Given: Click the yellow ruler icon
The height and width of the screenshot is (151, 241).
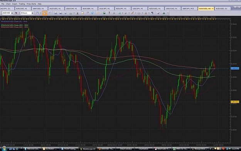Looking at the screenshot, I should point(98,13).
